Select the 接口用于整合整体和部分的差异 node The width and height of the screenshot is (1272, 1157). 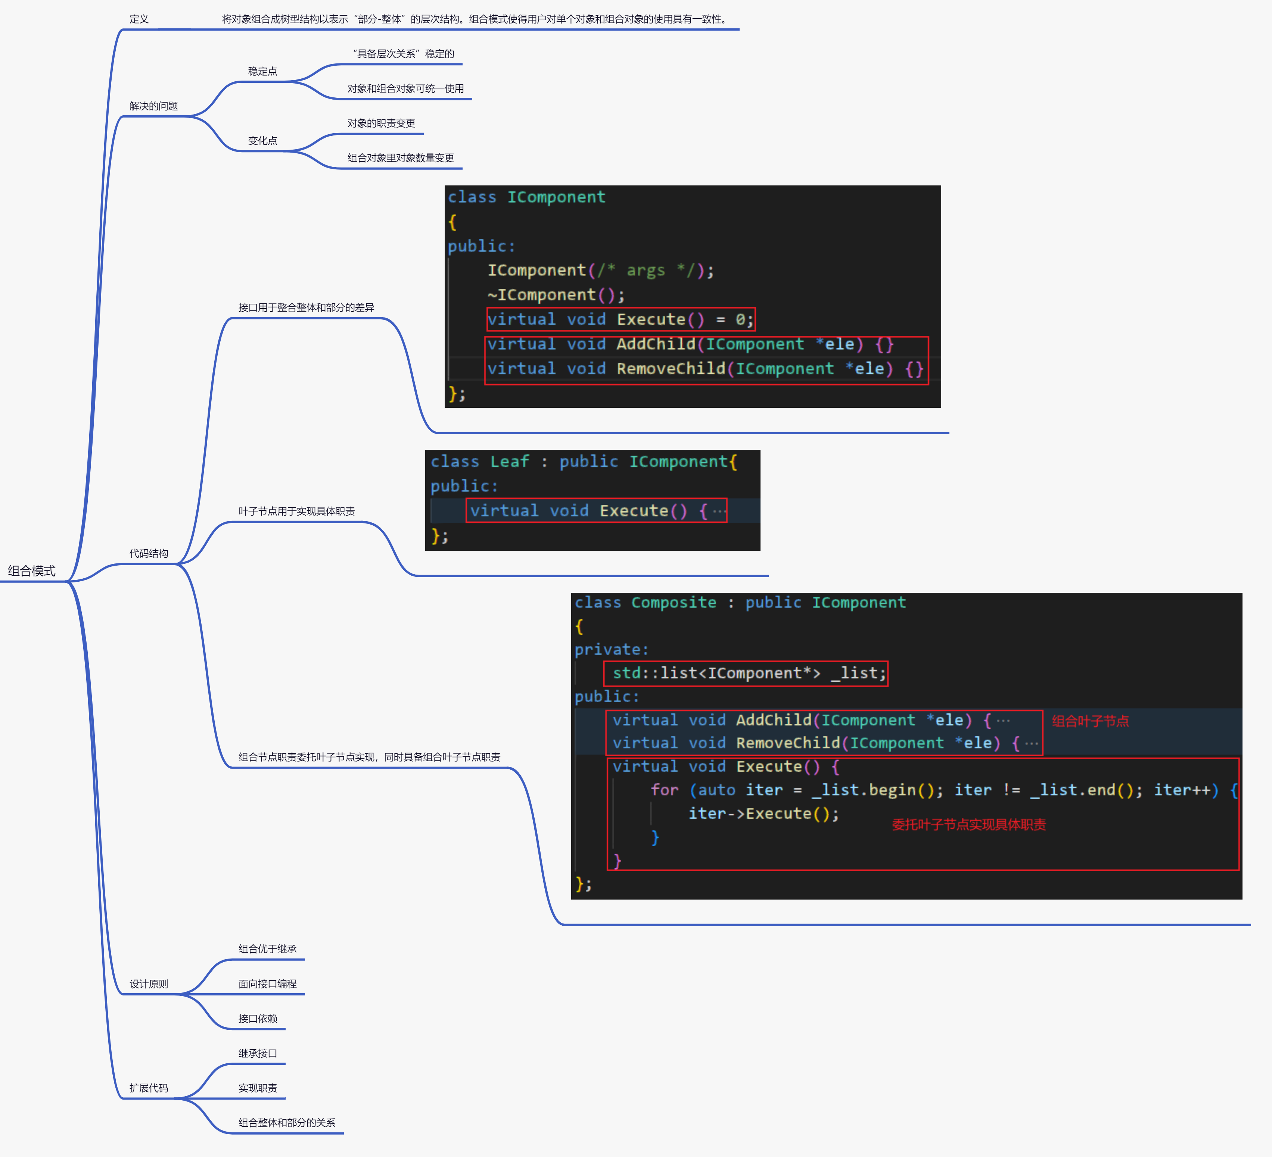point(306,307)
